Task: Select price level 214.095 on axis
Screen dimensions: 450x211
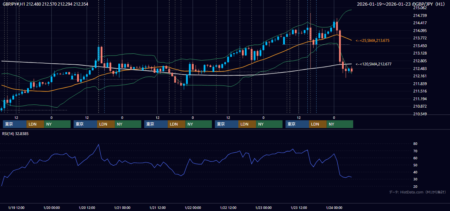Action: pos(420,31)
